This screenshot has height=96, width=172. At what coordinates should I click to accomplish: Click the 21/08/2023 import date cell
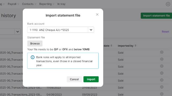[x=89, y=87]
